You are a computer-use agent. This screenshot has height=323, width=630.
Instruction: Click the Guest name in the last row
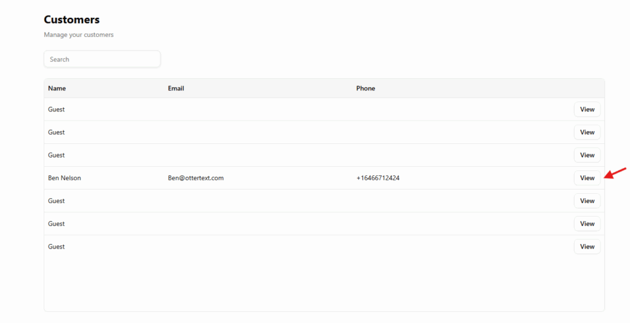tap(57, 247)
